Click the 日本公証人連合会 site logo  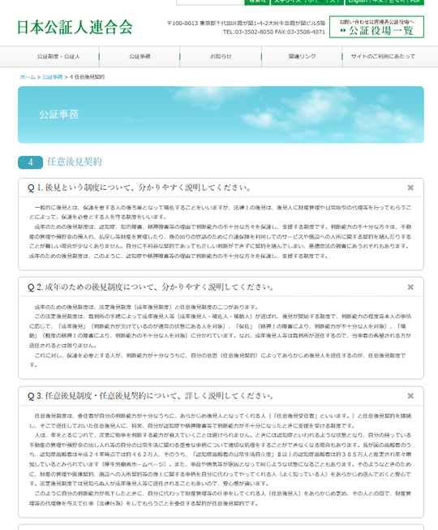[x=75, y=28]
